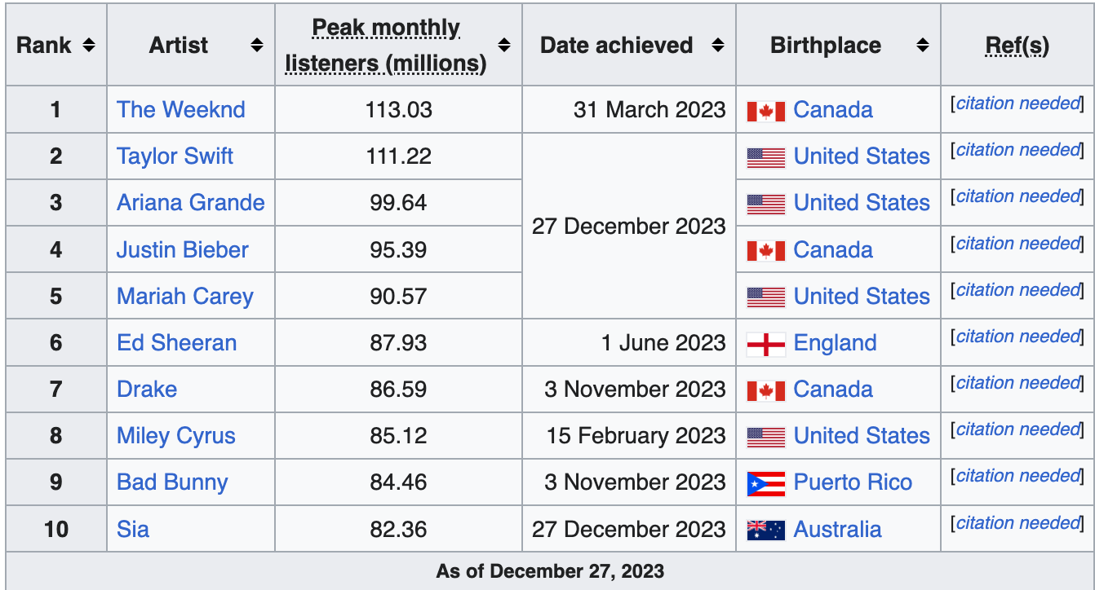The image size is (1095, 590).
Task: Sort table using the Artist column arrows
Action: pyautogui.click(x=257, y=45)
